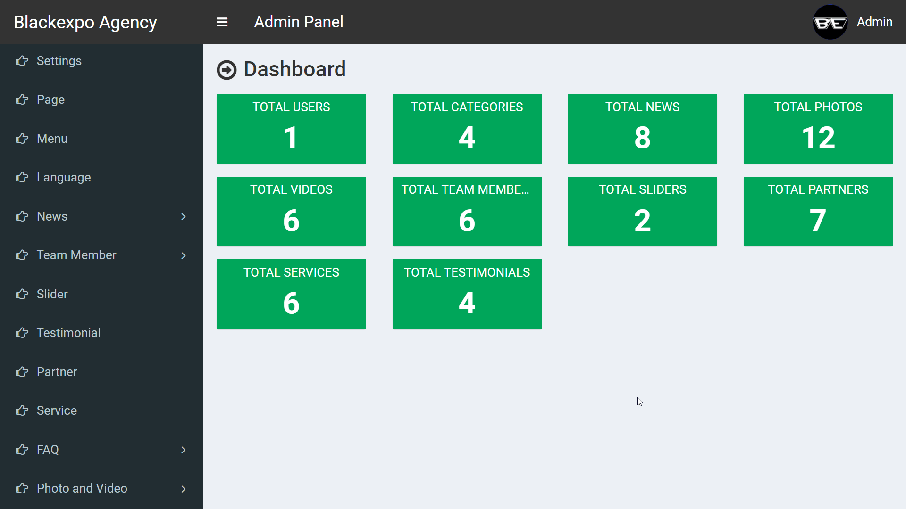Select the Slider icon in the sidebar
906x509 pixels.
[x=22, y=294]
